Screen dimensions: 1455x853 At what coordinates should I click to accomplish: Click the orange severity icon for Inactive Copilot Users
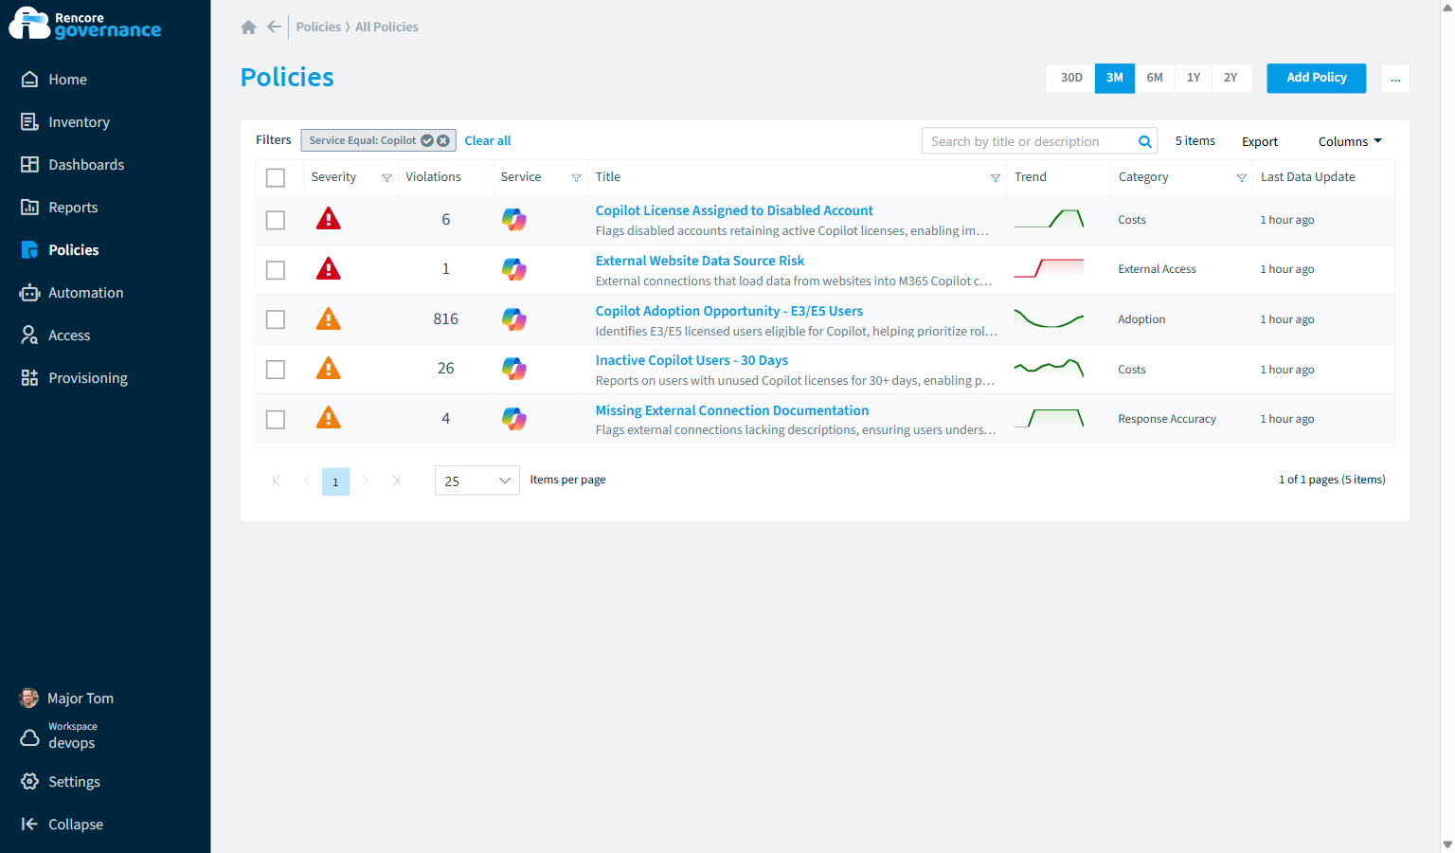[x=329, y=368]
